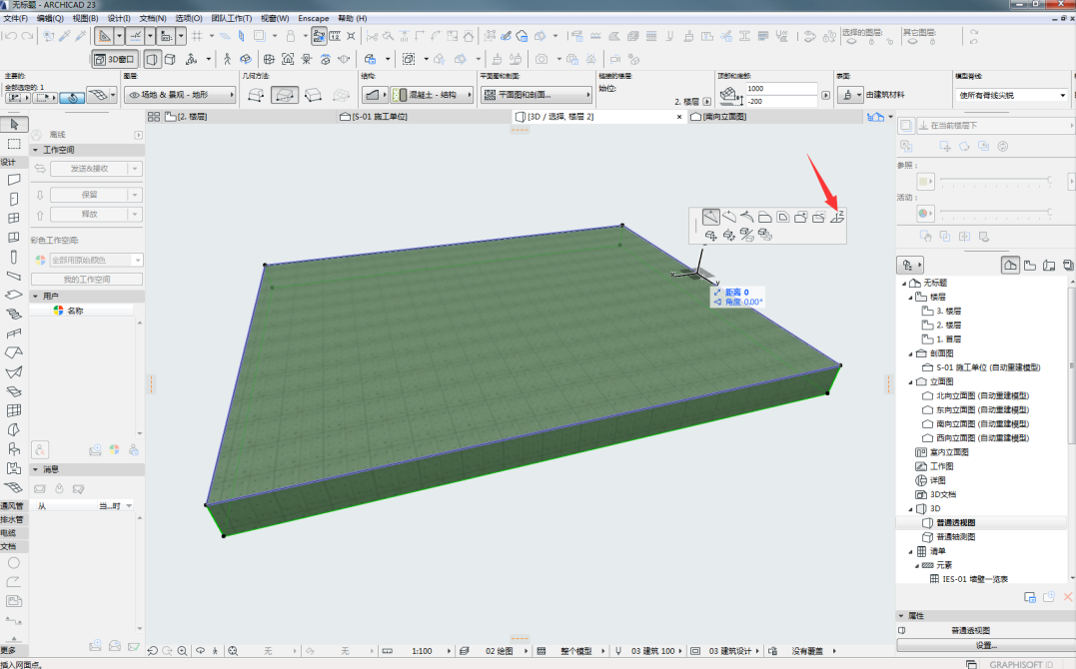
Task: Open the layer dropdown 场地 & 景观 - 地形
Action: (x=180, y=95)
